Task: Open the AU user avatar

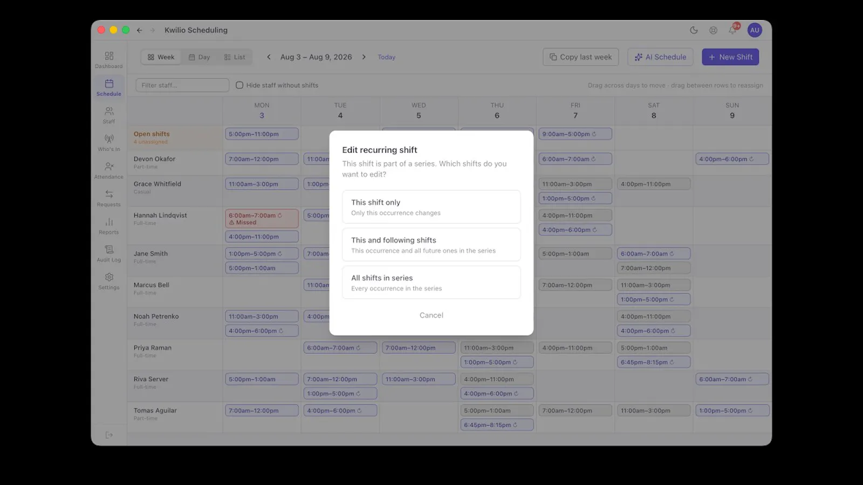Action: [x=755, y=30]
